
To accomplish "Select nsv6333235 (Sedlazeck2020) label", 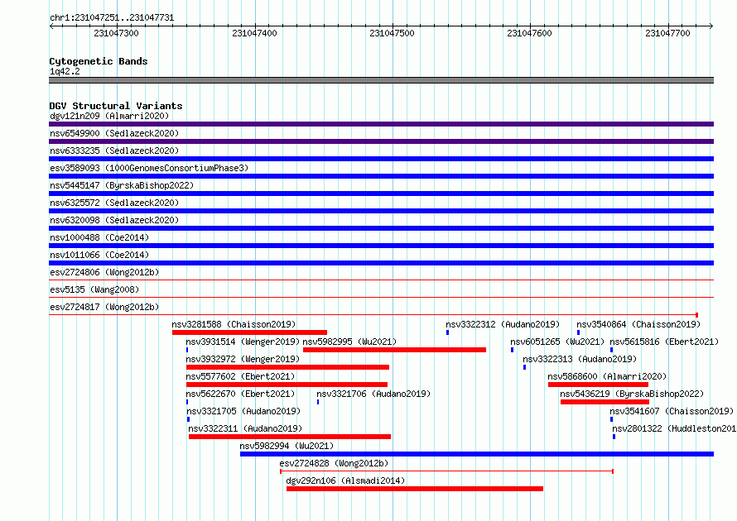I will tap(114, 151).
